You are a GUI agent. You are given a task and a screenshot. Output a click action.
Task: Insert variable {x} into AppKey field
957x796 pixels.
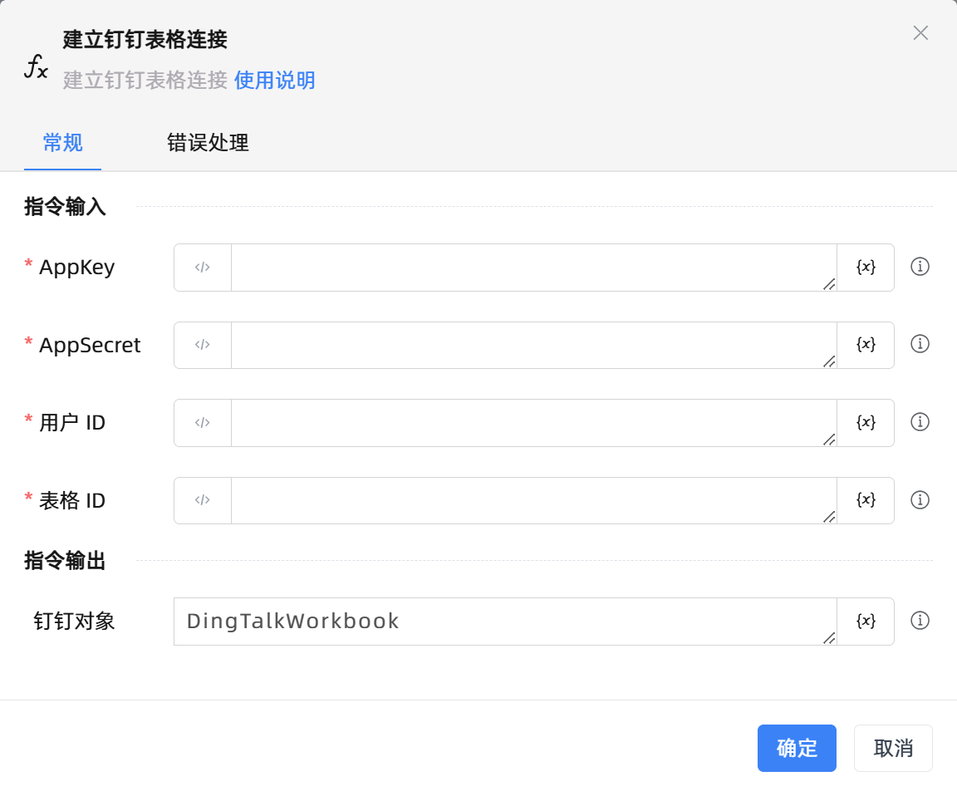click(x=866, y=268)
